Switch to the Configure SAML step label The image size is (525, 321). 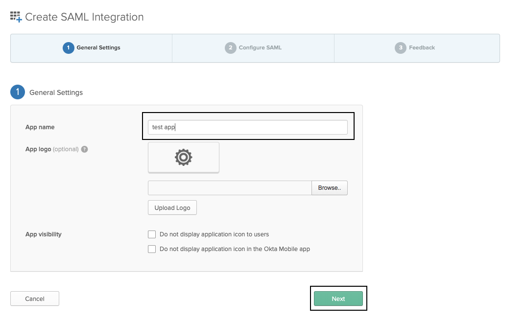[x=260, y=48]
